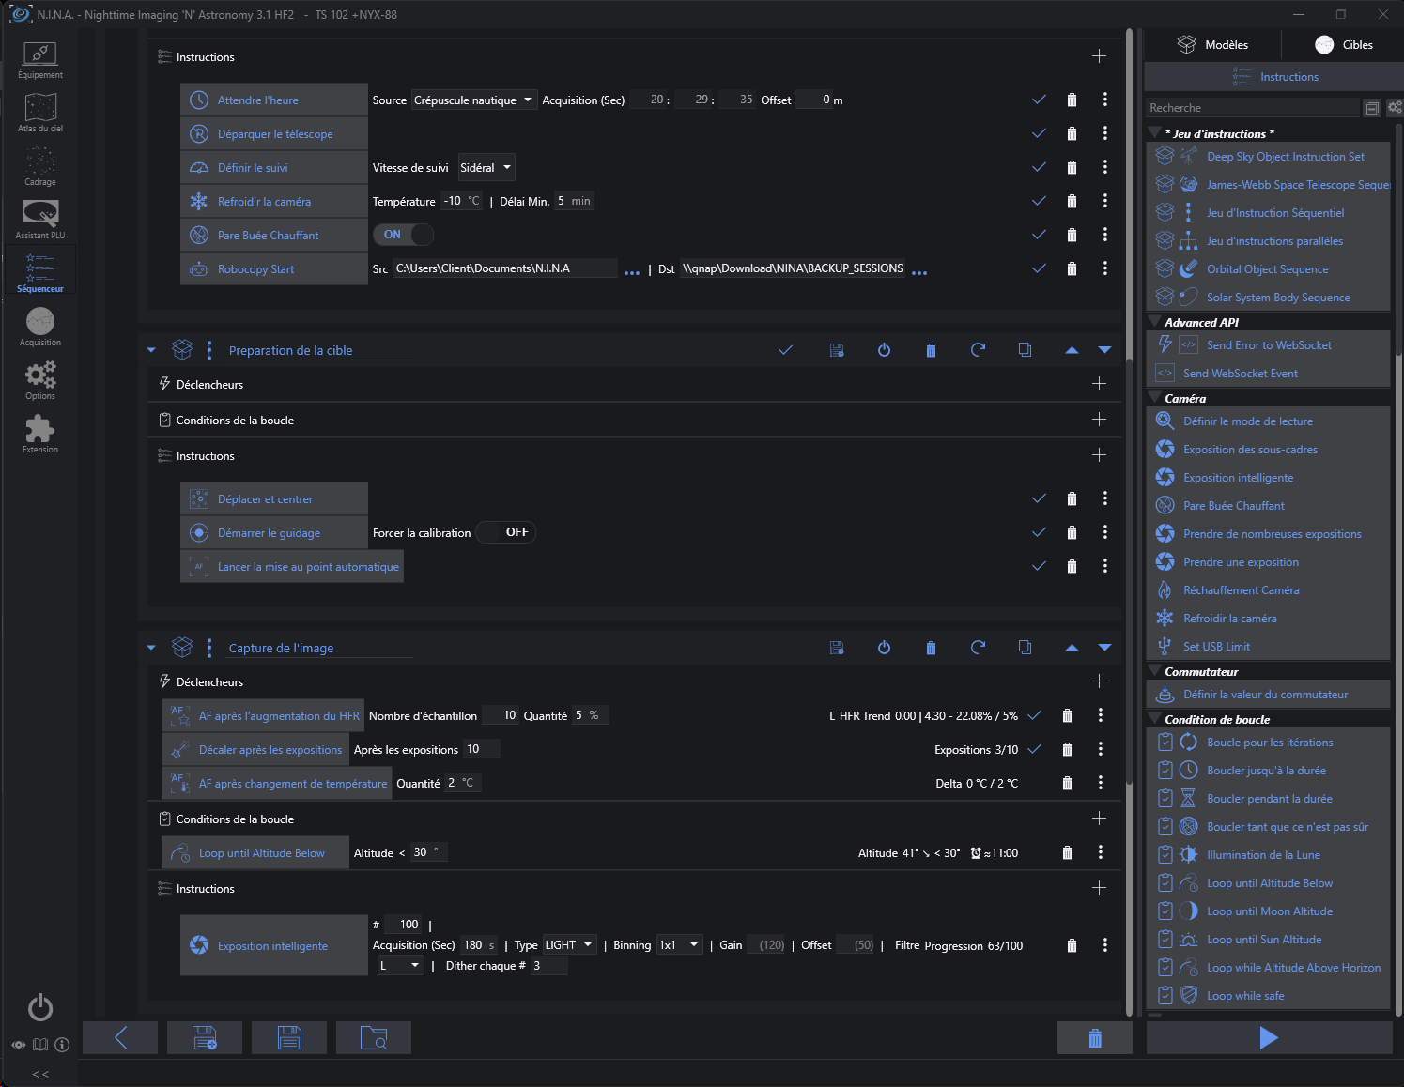
Task: Select Loop until Moon Altitude
Action: pos(1269,911)
